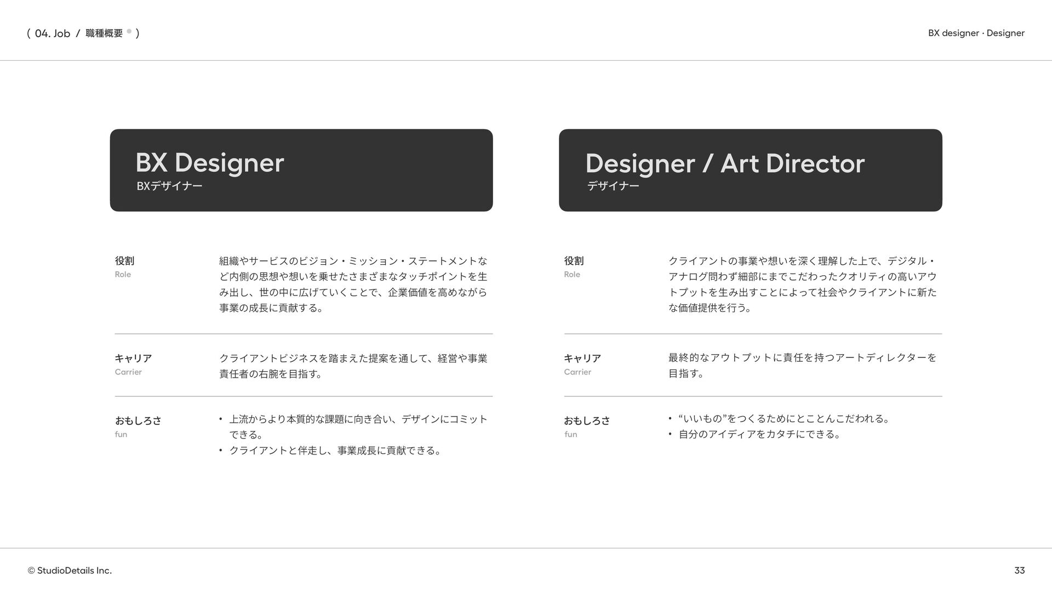The height and width of the screenshot is (592, 1052).
Task: Click the BX designer · Designer header label
Action: pos(976,33)
